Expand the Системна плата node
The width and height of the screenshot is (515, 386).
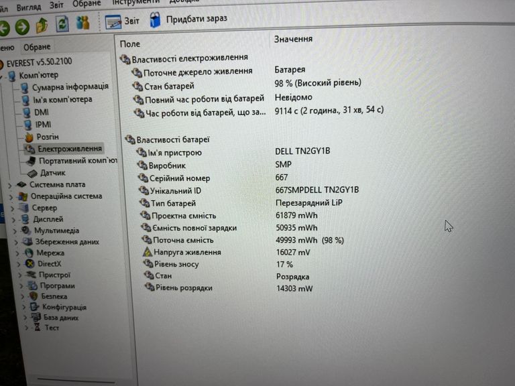pyautogui.click(x=9, y=186)
